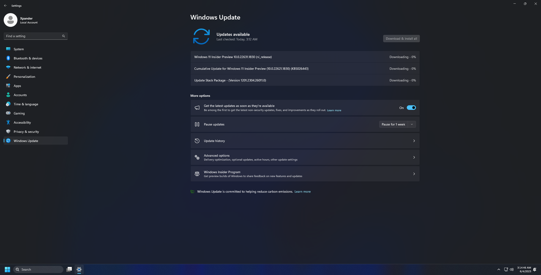The height and width of the screenshot is (275, 541).
Task: Click the taskbar clock and date
Action: pyautogui.click(x=524, y=270)
